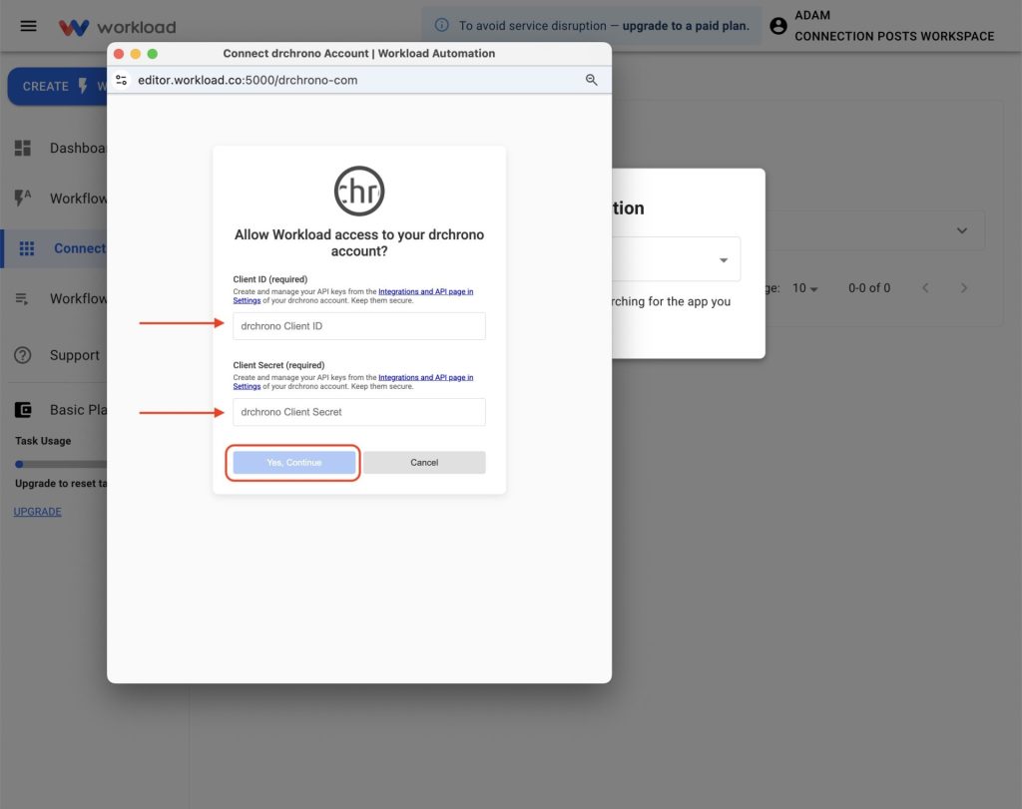Click the Dashboard grid icon
The image size is (1022, 809).
coord(23,148)
